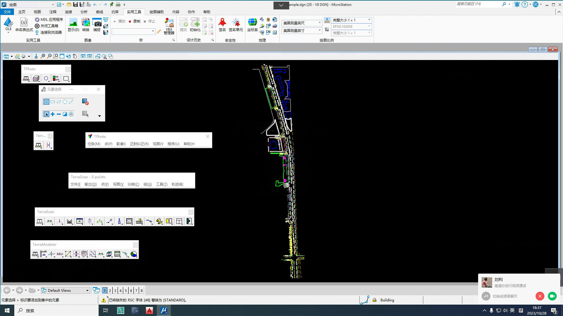Select the Circle selection method icon
The image size is (563, 316).
pos(65,102)
